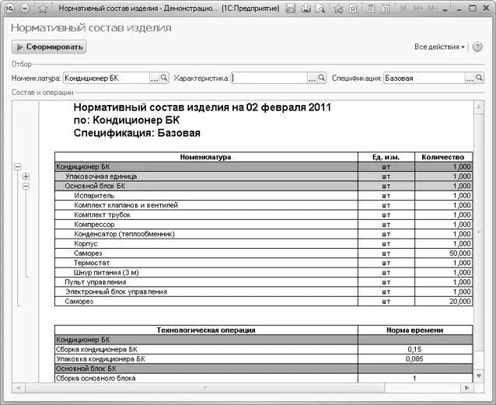Open Спецификация selection ellipsis button
The width and height of the screenshot is (496, 405).
coord(470,79)
